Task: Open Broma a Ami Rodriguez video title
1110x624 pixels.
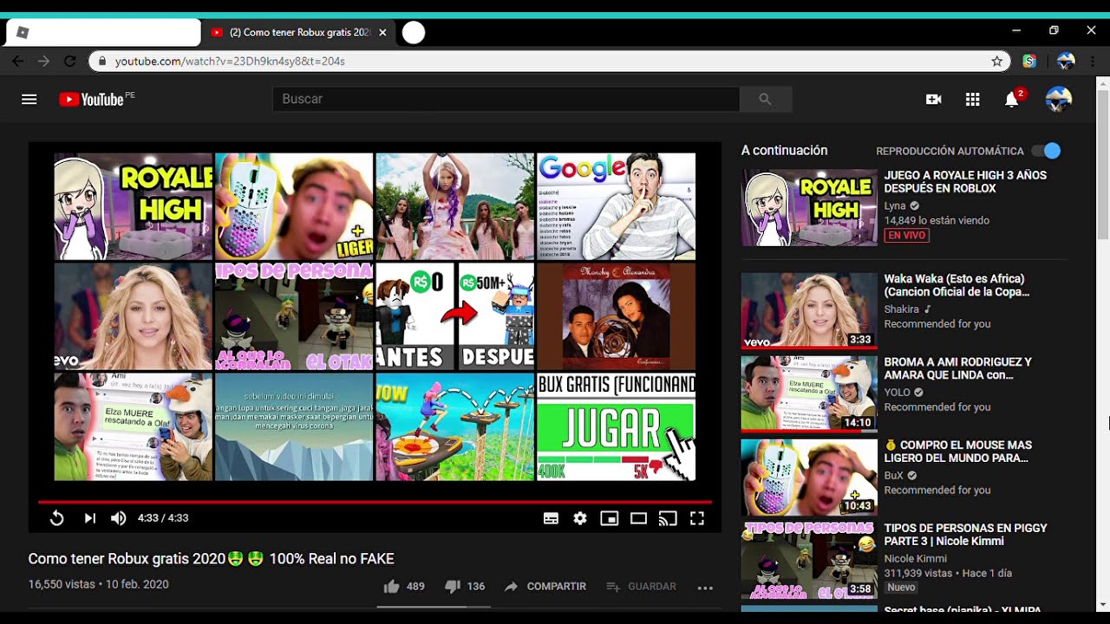Action: point(957,369)
